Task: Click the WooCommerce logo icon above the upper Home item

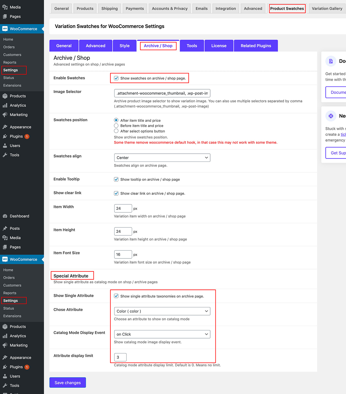Action: (5, 29)
